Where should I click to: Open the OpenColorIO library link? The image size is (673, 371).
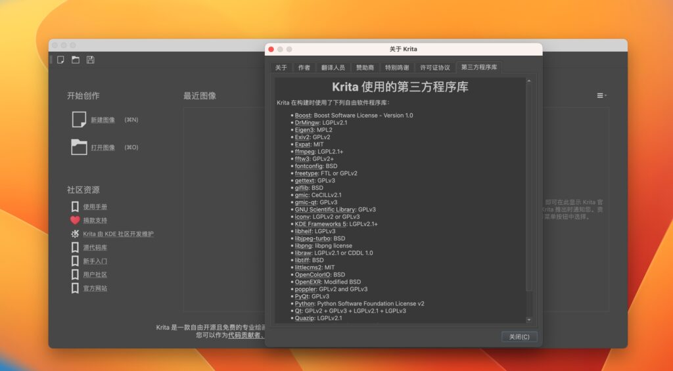tap(313, 275)
